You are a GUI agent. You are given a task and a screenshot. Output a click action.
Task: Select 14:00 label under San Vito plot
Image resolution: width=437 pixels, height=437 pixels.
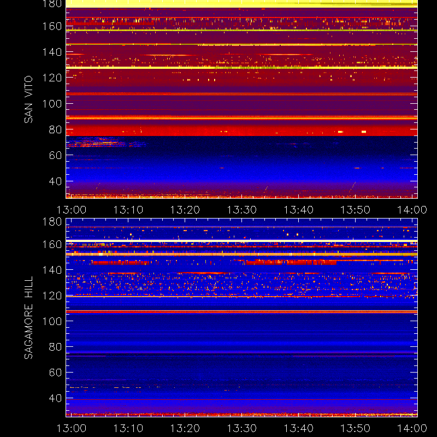pyautogui.click(x=412, y=210)
